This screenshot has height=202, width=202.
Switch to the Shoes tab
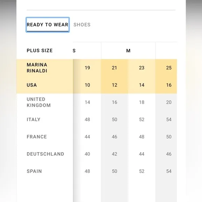coord(82,25)
